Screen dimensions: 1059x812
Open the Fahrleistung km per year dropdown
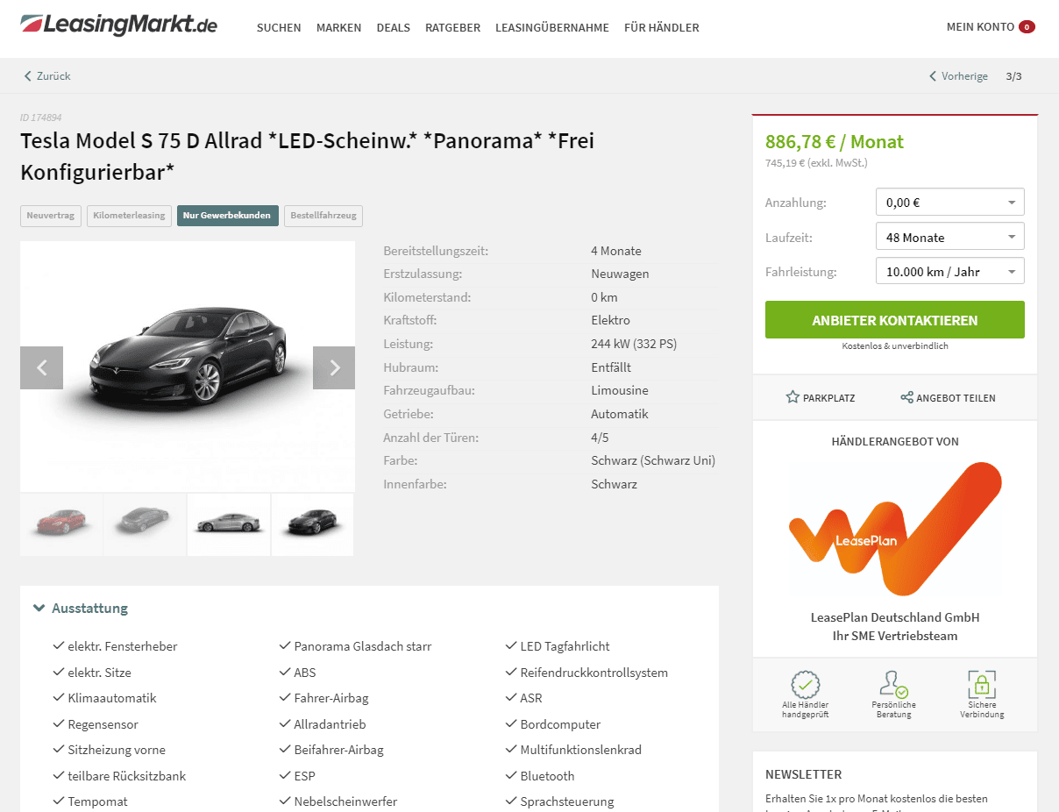[x=949, y=271]
